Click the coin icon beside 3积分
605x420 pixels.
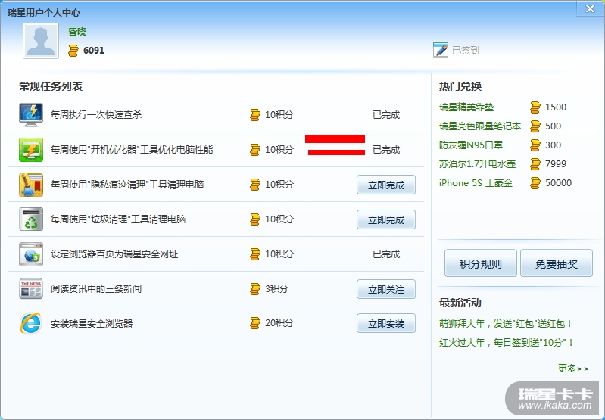pos(255,288)
